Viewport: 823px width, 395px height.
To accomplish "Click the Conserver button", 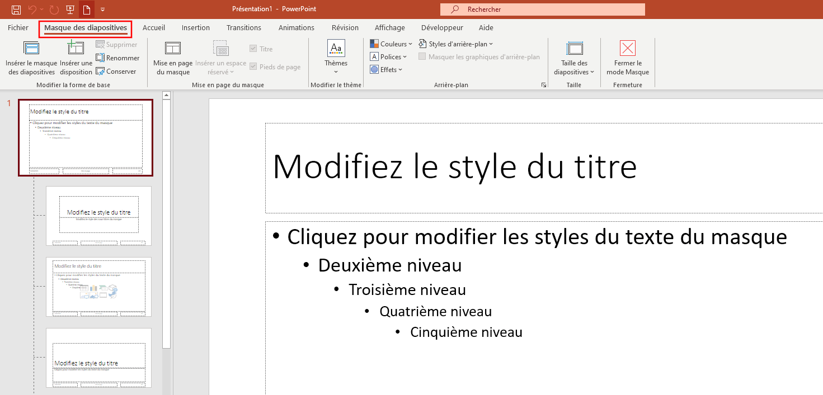I will click(x=116, y=72).
